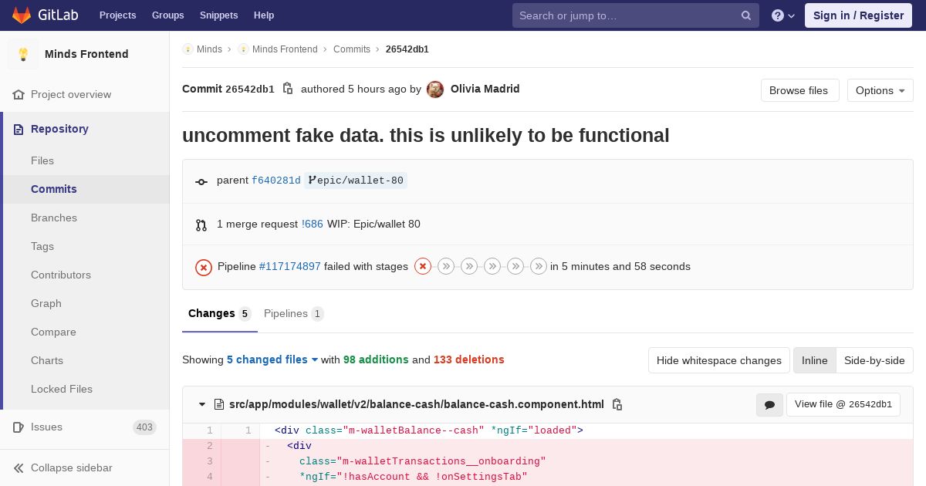Viewport: 926px width, 486px height.
Task: Open the Help question mark menu
Action: (782, 15)
